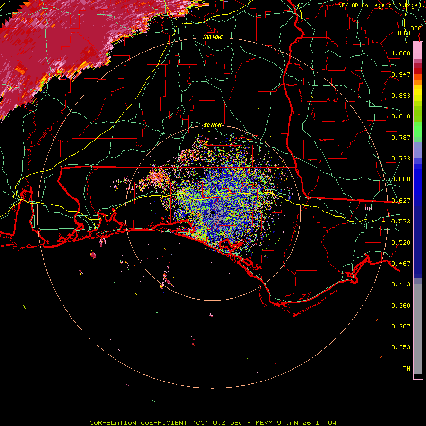Select the 0.840 scale label
This screenshot has width=426, height=426.
click(401, 116)
